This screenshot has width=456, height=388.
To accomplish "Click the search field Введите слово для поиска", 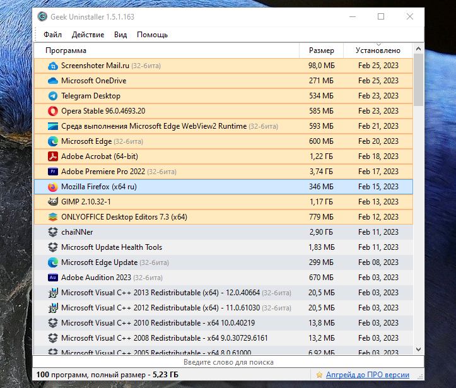I will (x=228, y=362).
